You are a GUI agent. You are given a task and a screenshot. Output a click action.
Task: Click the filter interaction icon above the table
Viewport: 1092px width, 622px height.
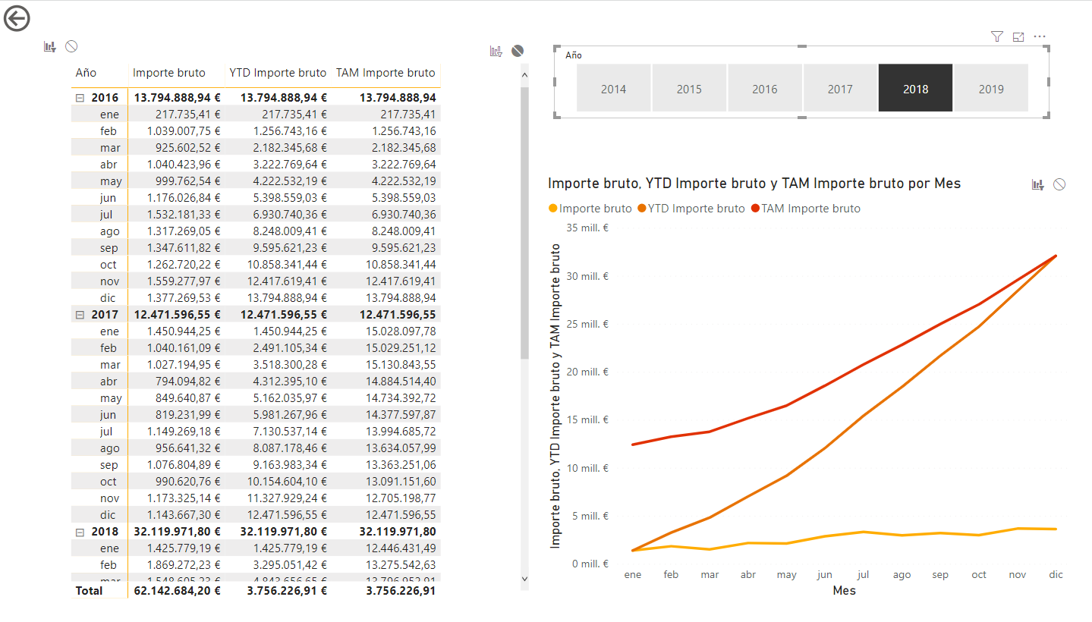coord(49,46)
